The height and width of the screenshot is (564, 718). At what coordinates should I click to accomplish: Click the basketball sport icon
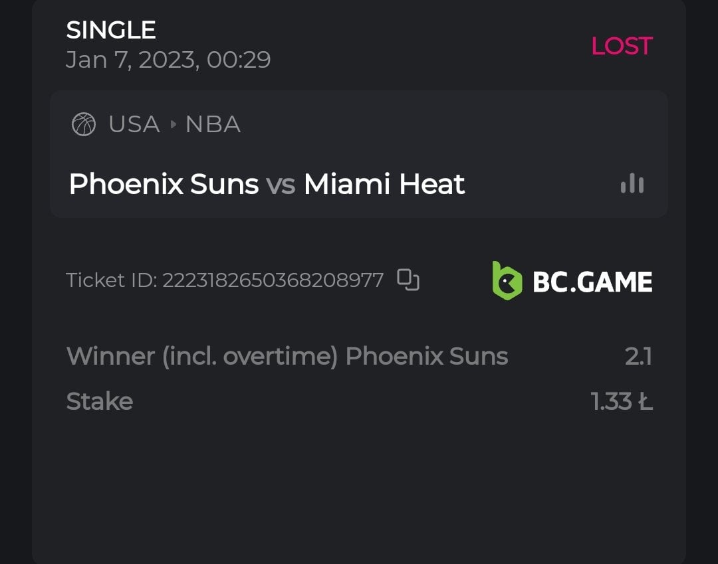click(83, 124)
